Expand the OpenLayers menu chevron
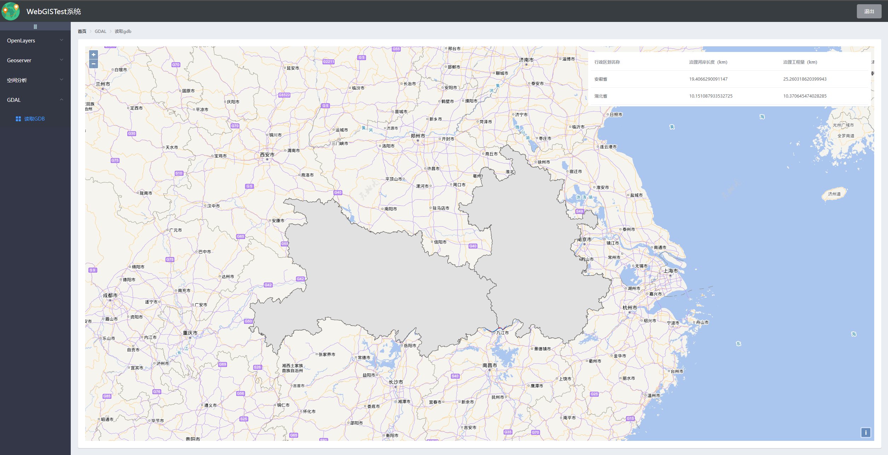Viewport: 888px width, 455px height. click(x=62, y=40)
